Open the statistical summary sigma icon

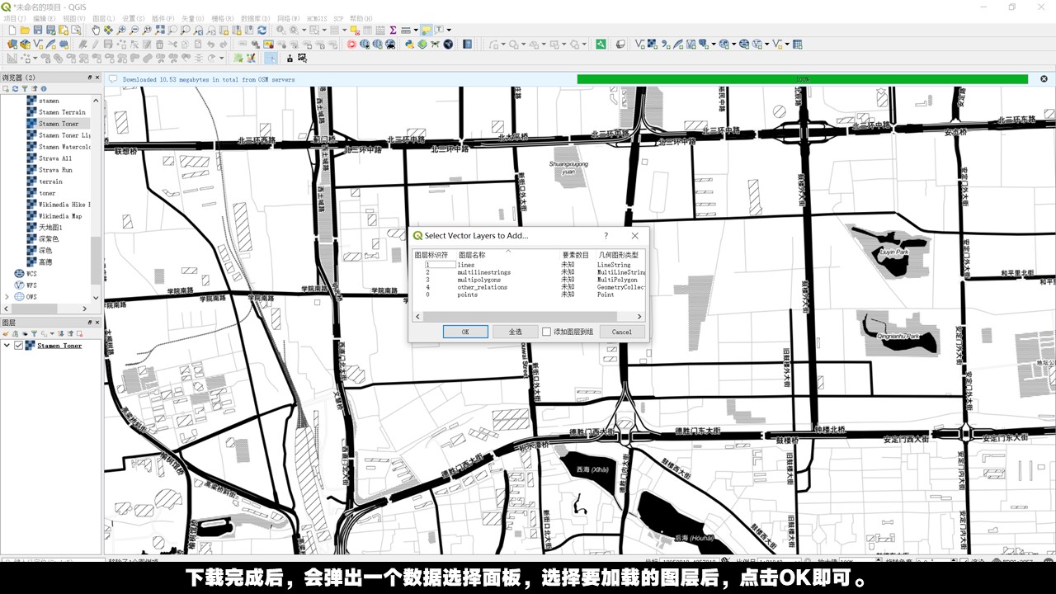pos(393,30)
